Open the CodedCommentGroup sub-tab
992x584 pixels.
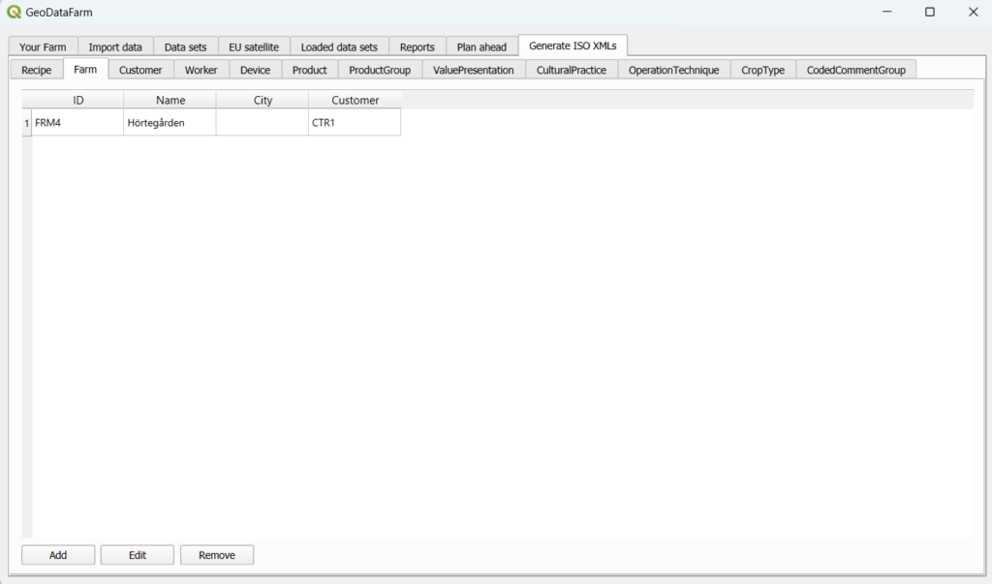point(855,70)
